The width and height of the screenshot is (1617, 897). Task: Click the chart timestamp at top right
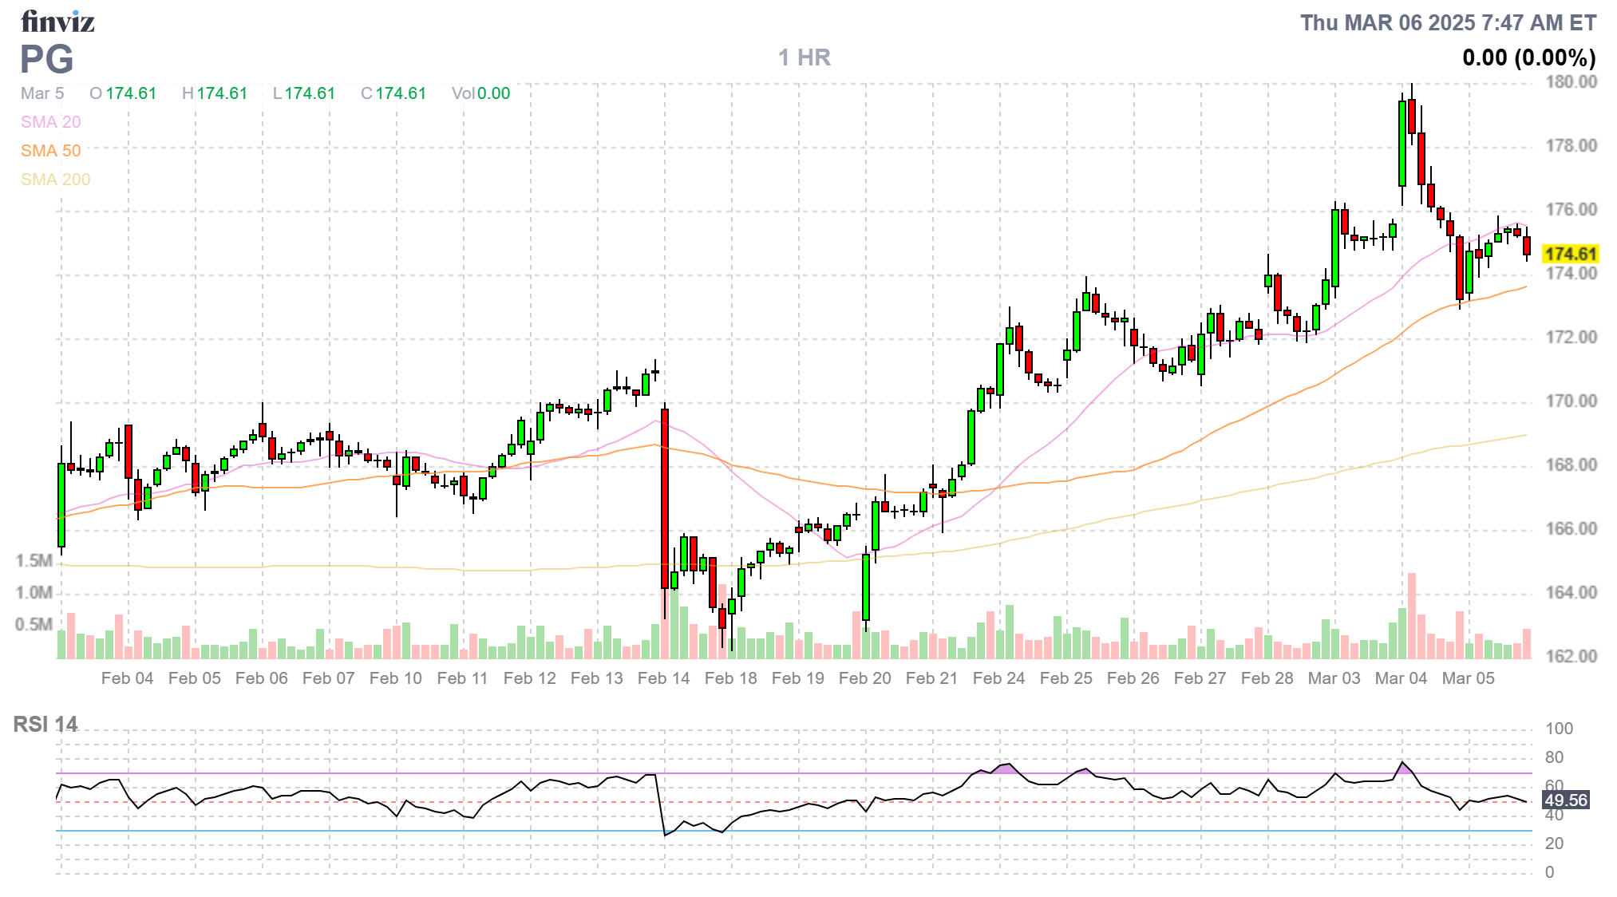tap(1448, 22)
